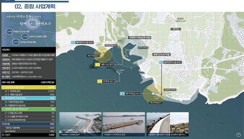Open the 파제제 설치 example photo
This screenshot has width=244, height=139.
coord(81,124)
